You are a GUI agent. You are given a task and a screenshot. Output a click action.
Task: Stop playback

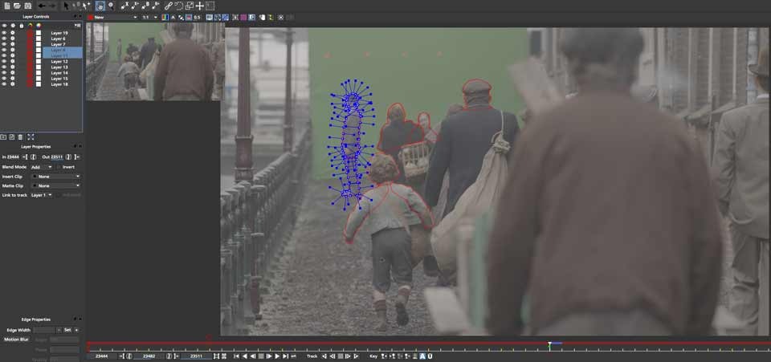coord(261,356)
